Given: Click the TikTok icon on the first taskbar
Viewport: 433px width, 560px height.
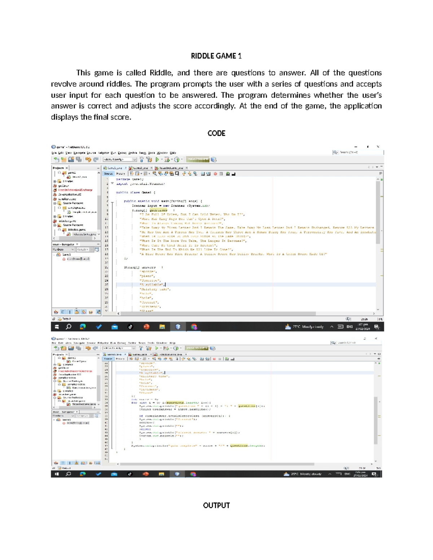Looking at the screenshot, I should [131, 327].
